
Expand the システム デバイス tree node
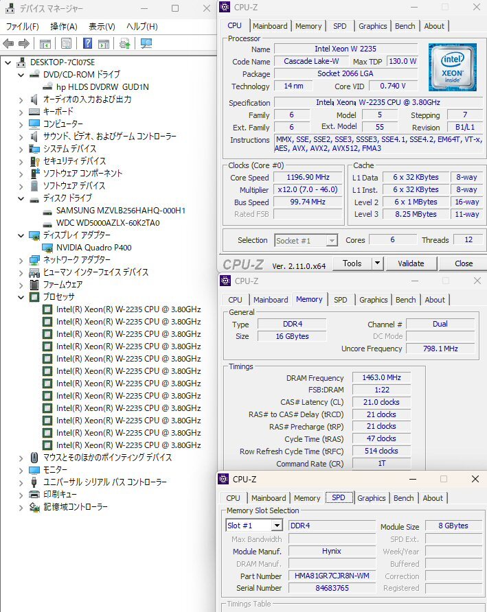coord(21,149)
